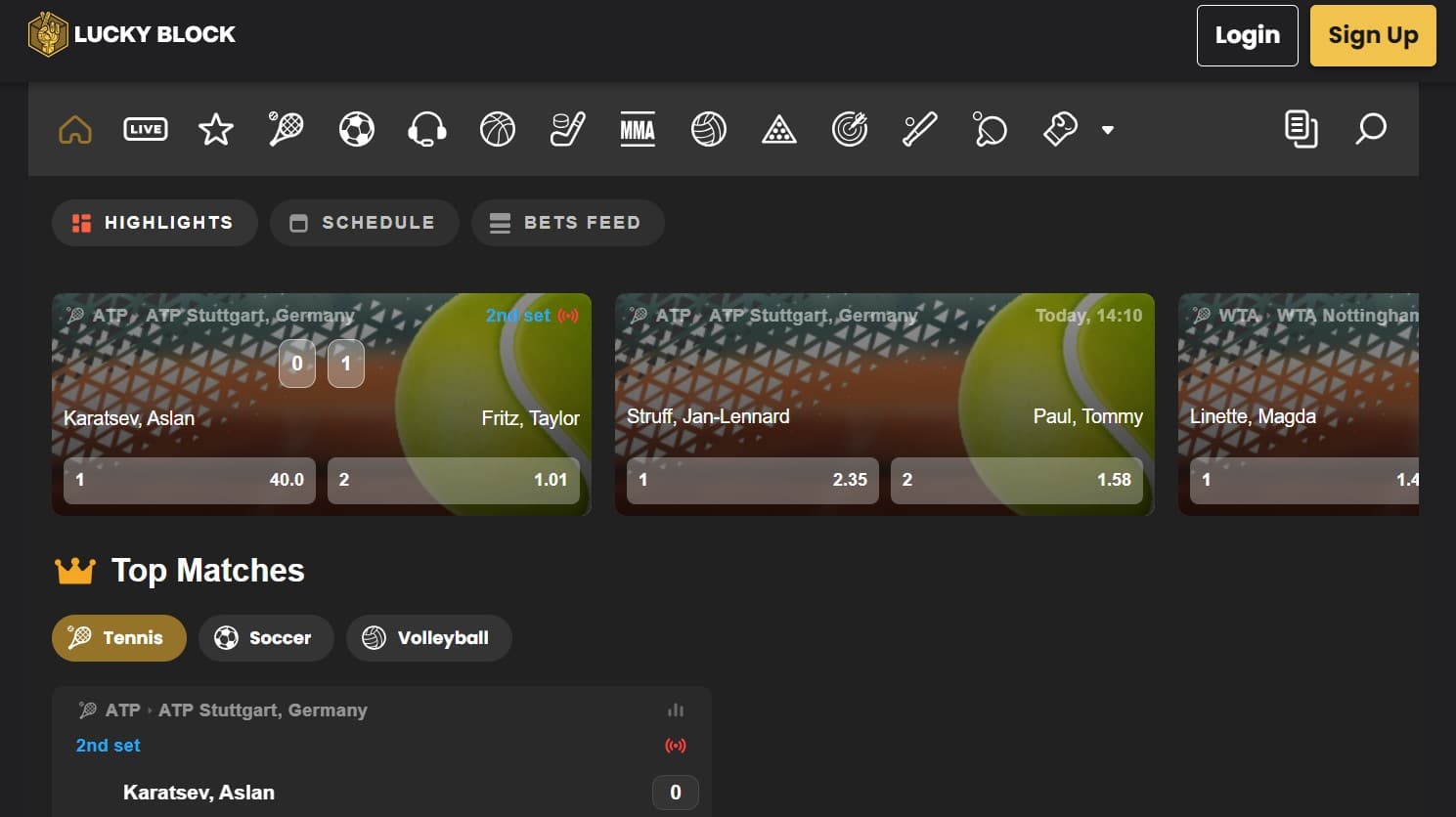Click the Lucky Block logo
Viewport: 1456px width, 817px height.
(x=131, y=34)
